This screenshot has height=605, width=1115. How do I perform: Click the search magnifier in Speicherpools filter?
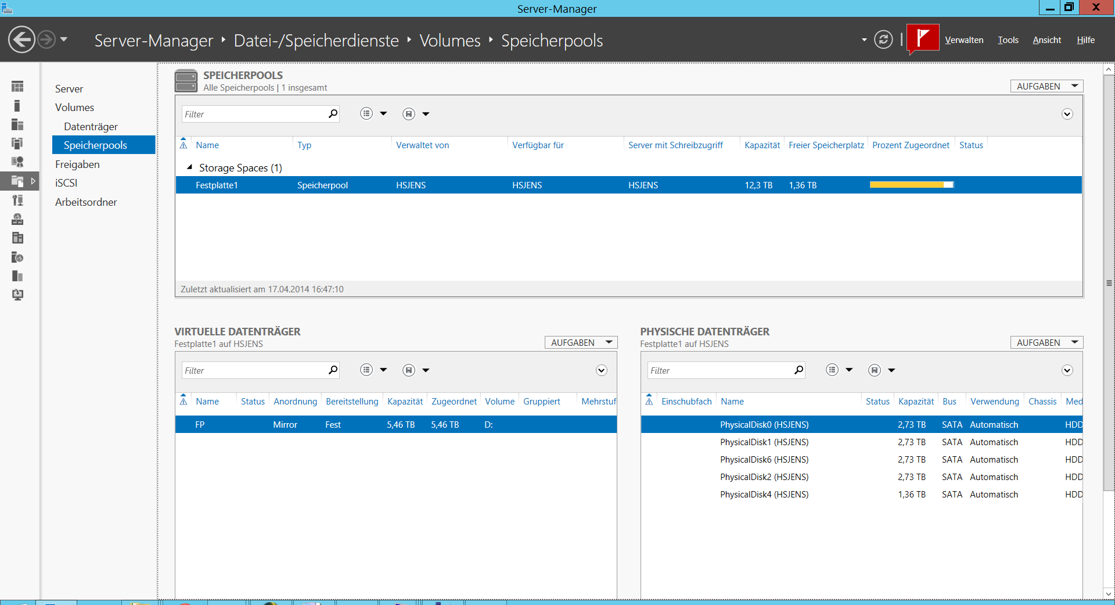(333, 114)
